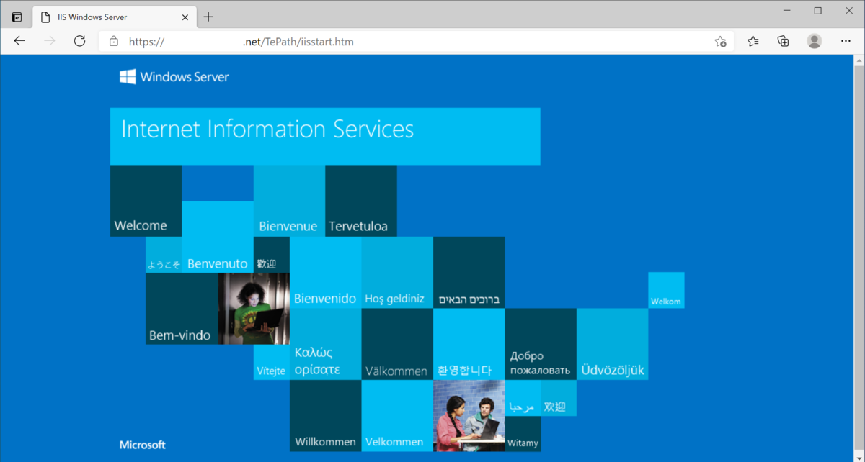Screen dimensions: 865x462
Task: Click the Hebrew ברוכים הבאים tile
Action: click(x=469, y=273)
